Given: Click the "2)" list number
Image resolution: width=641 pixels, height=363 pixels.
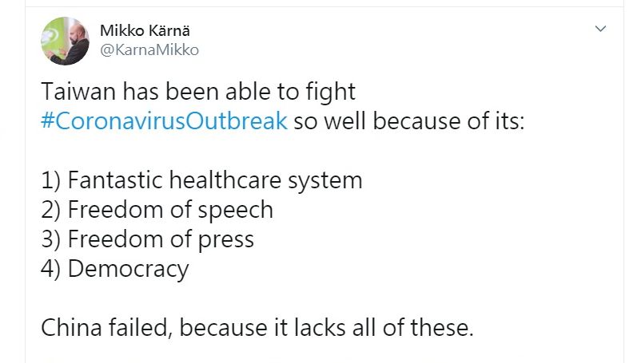Looking at the screenshot, I should tap(52, 210).
